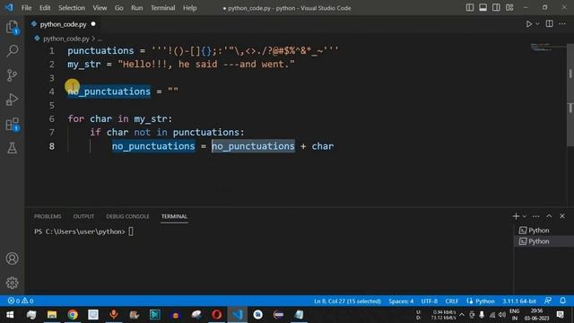This screenshot has width=574, height=323.
Task: Open errors and warnings status item
Action: click(21, 301)
